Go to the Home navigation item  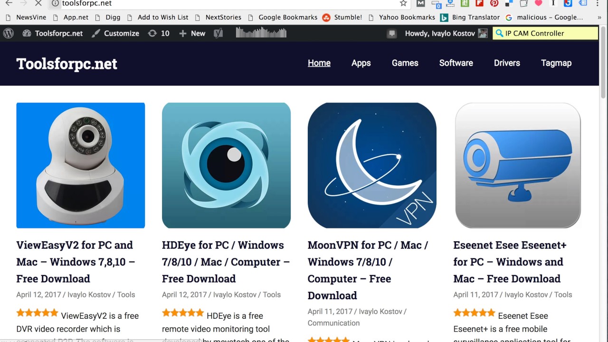tap(319, 63)
